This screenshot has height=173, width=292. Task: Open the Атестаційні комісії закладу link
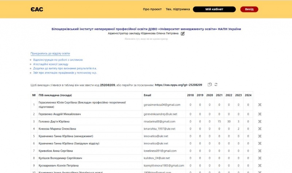[x=50, y=64]
